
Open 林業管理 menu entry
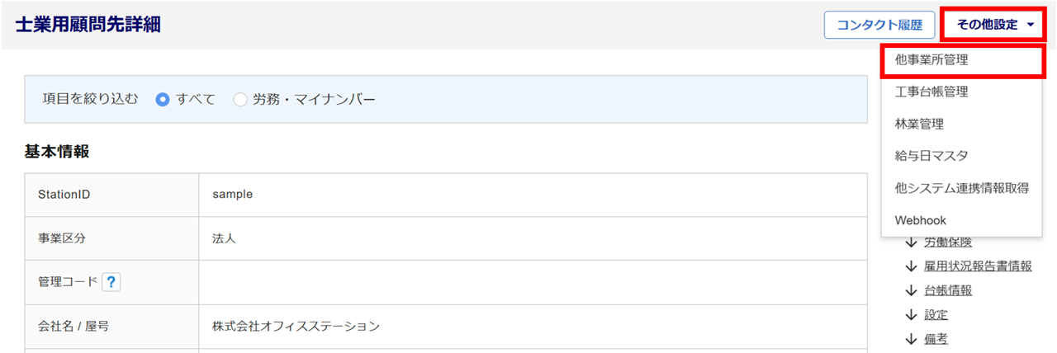962,124
